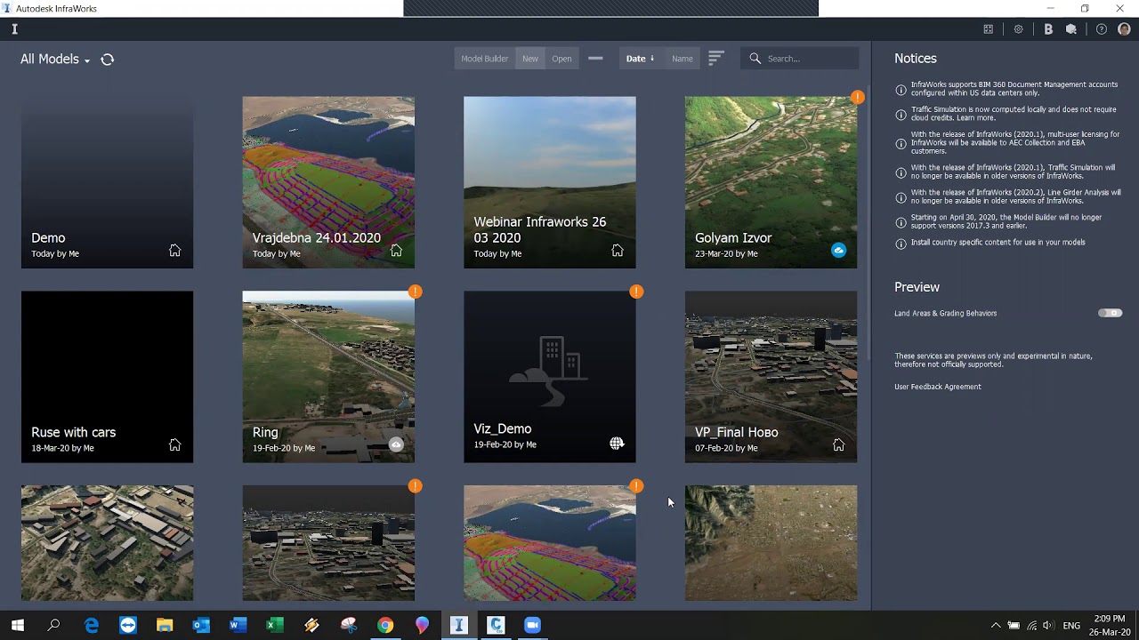Click the InfraWorks I logo icon
Screen dimensions: 1139x640
(x=14, y=29)
